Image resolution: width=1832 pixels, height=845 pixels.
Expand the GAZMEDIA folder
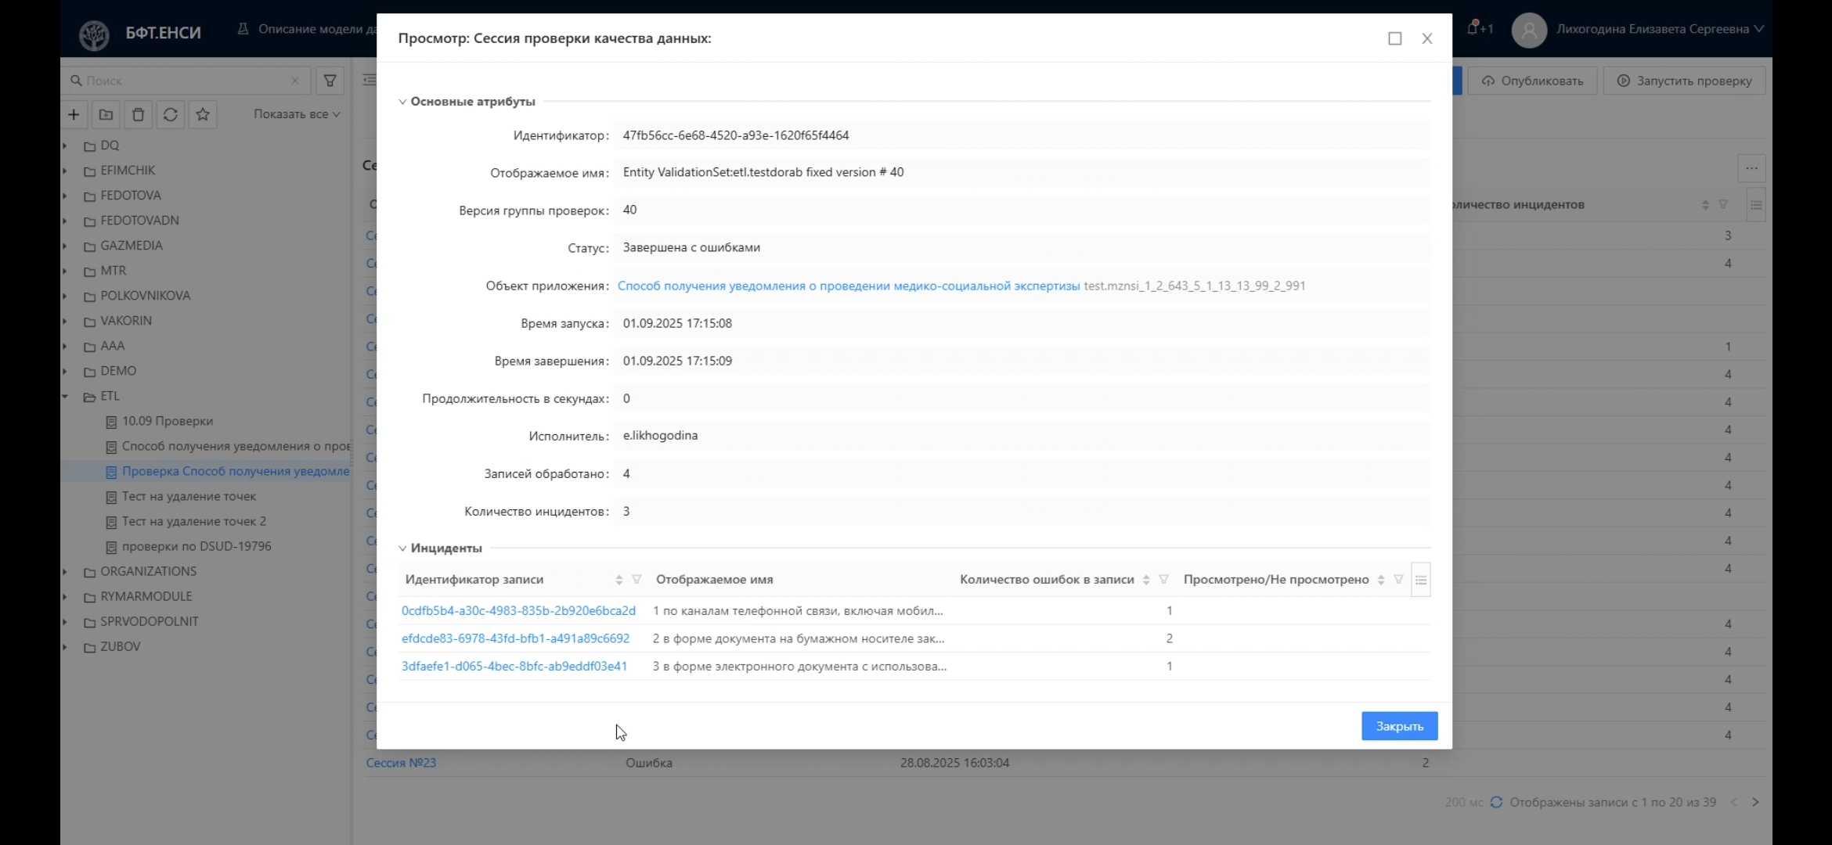point(65,246)
